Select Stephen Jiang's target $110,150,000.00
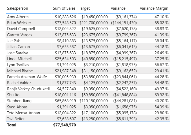This screenshot has height=135, width=191. tap(93, 101)
